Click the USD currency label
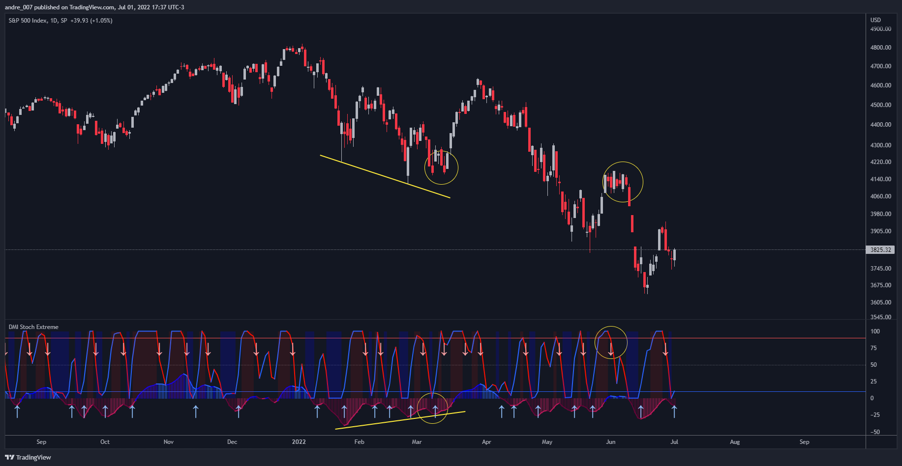The image size is (902, 466). [875, 20]
